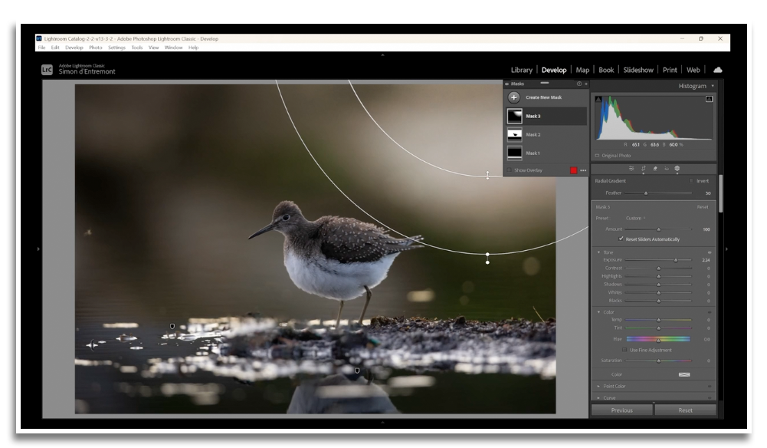
Task: Open the Settings menu
Action: [116, 48]
